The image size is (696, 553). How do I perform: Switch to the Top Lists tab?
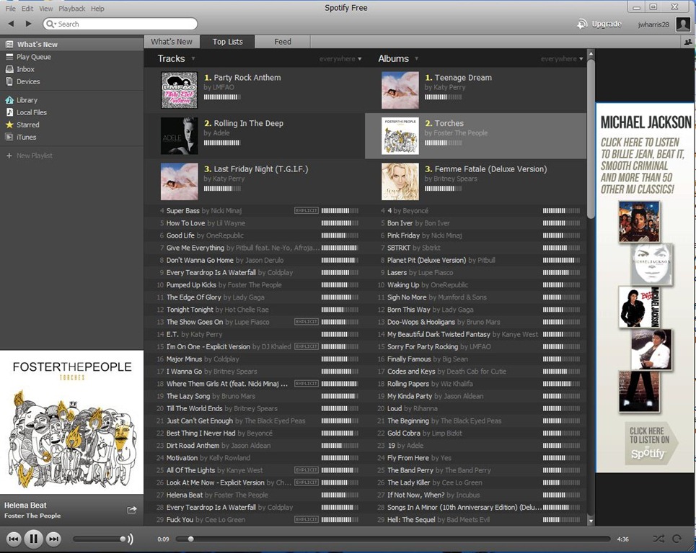click(x=227, y=42)
